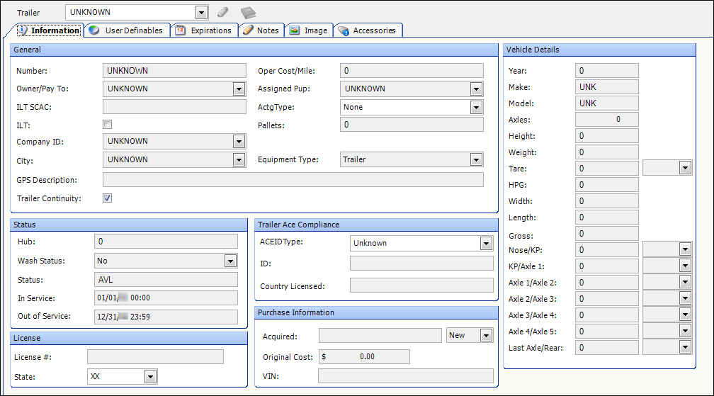The width and height of the screenshot is (714, 396).
Task: Expand the Trailer selector dropdown
Action: coord(201,12)
